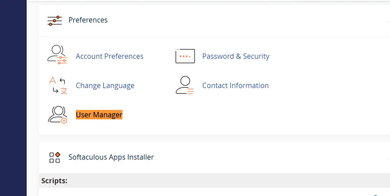The width and height of the screenshot is (390, 196).
Task: Collapse the Softaculous Apps Installer title
Action: coord(111,157)
